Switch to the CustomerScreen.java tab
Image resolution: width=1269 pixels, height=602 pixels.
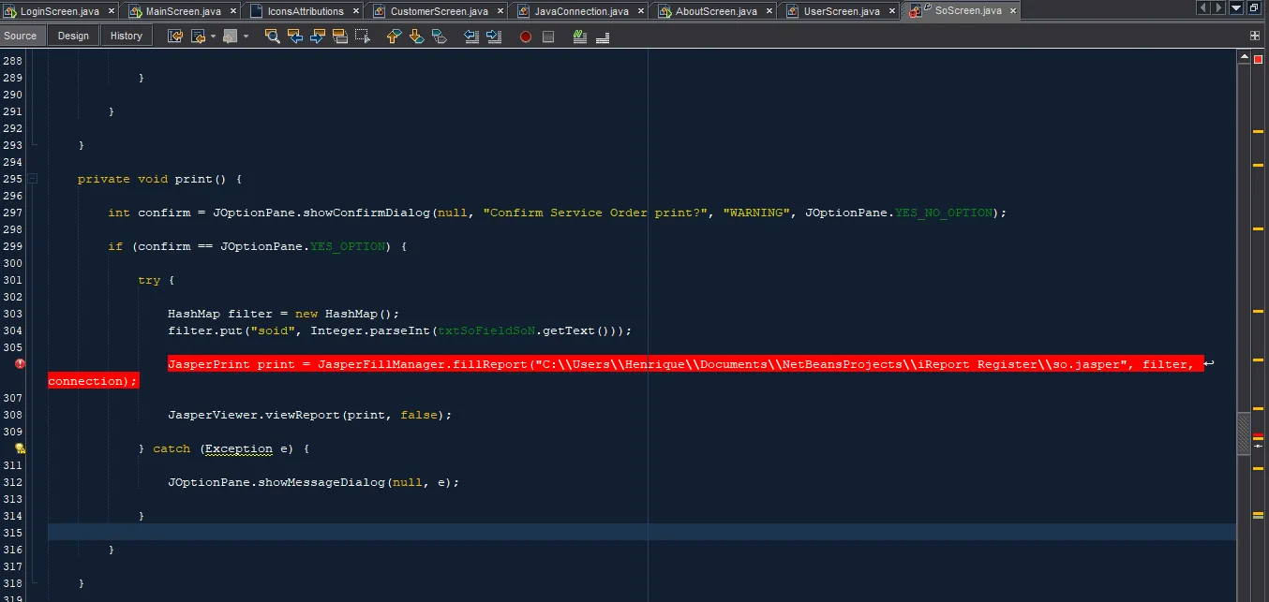coord(439,11)
